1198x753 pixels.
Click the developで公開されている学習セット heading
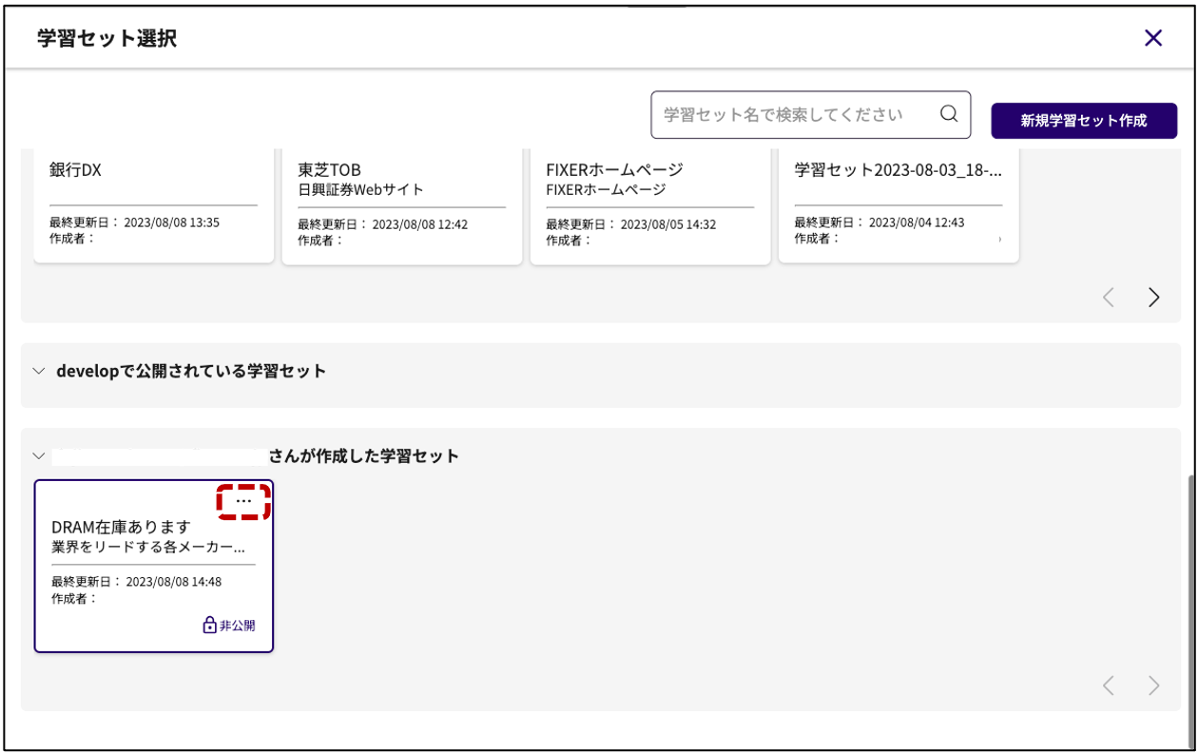click(191, 371)
